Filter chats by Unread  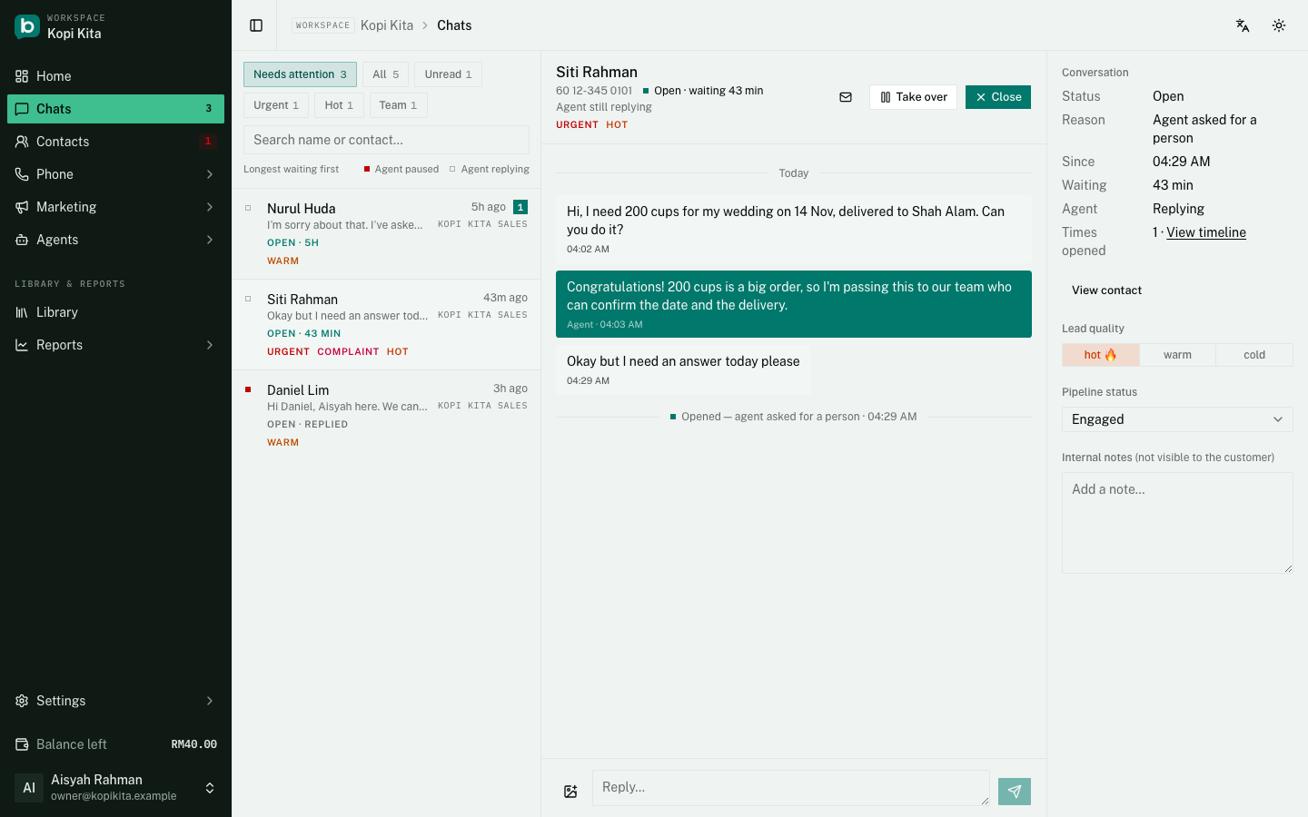pyautogui.click(x=448, y=74)
